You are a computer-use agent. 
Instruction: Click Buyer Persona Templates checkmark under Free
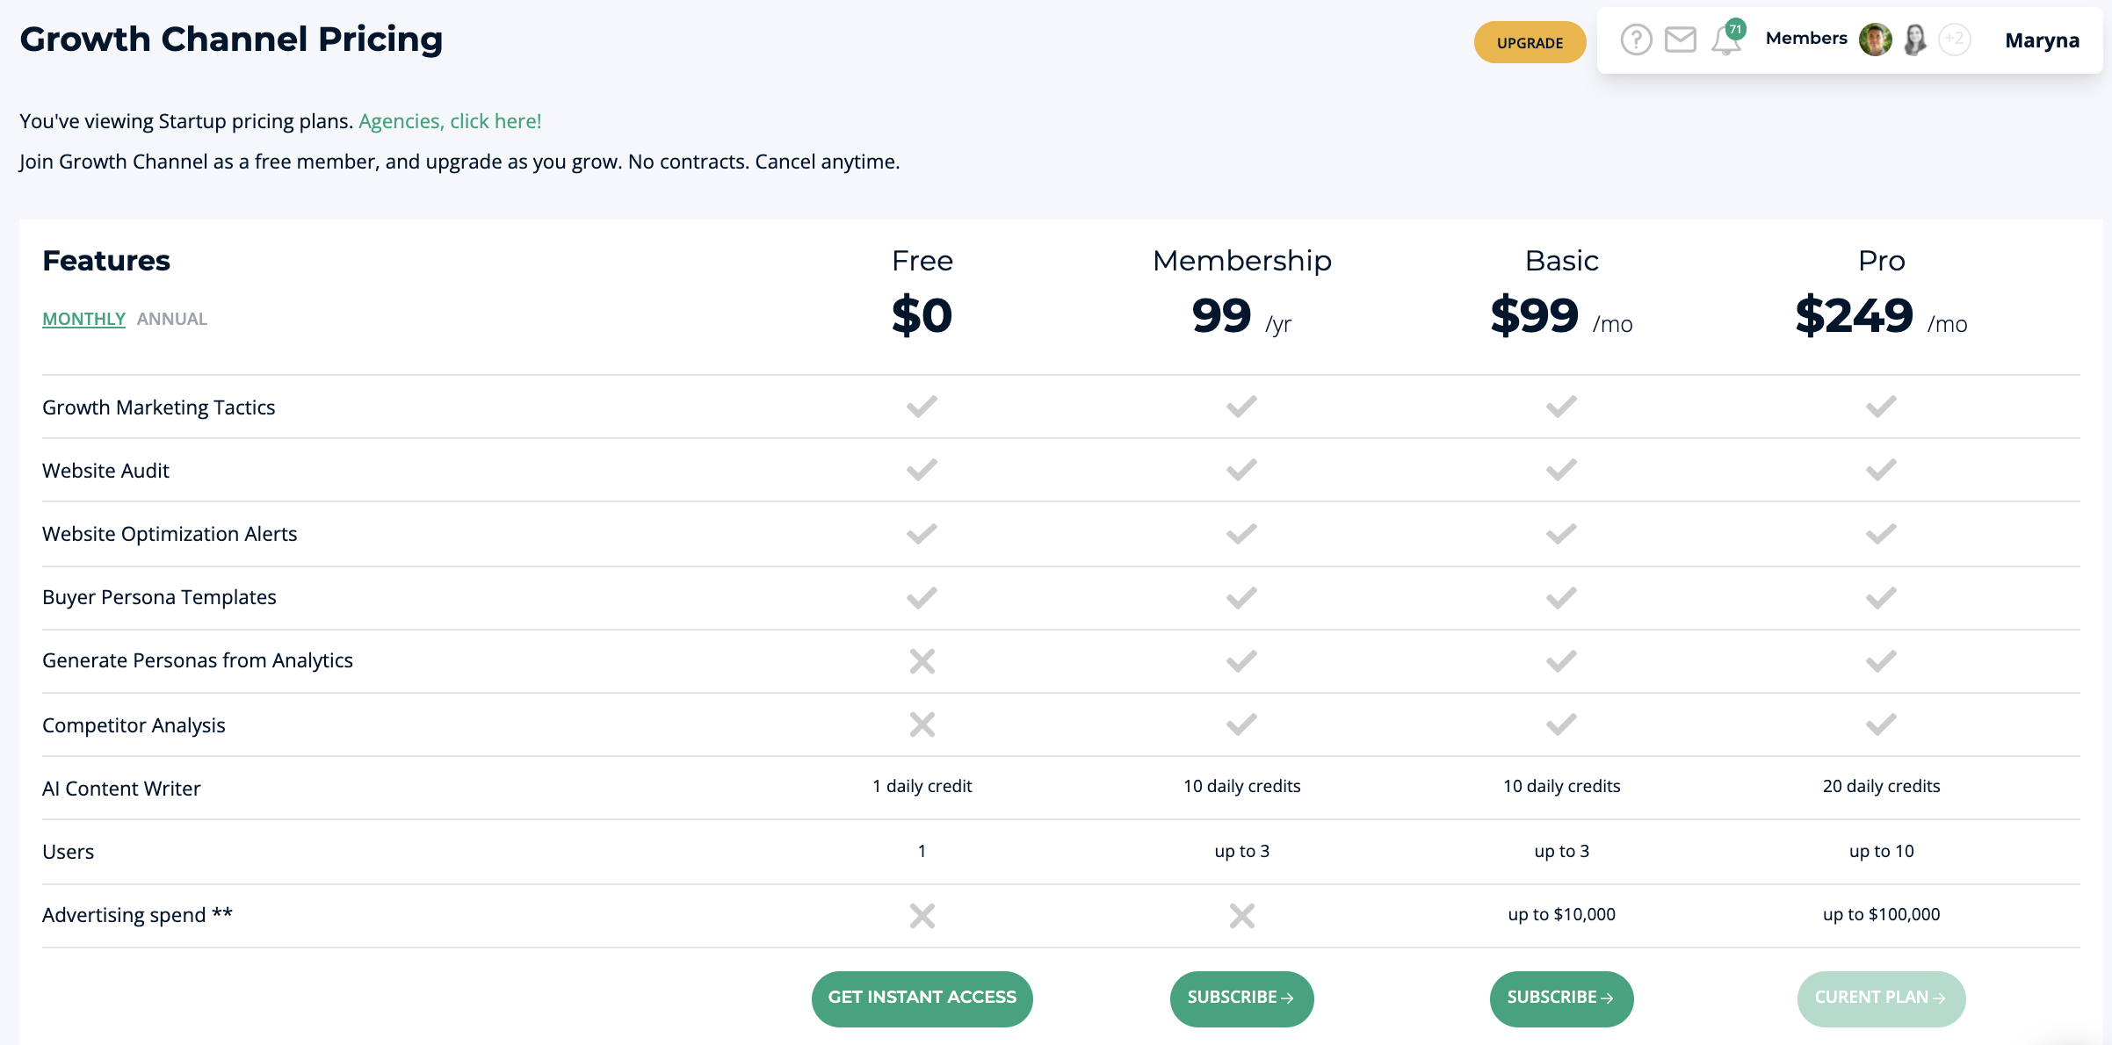click(x=922, y=598)
